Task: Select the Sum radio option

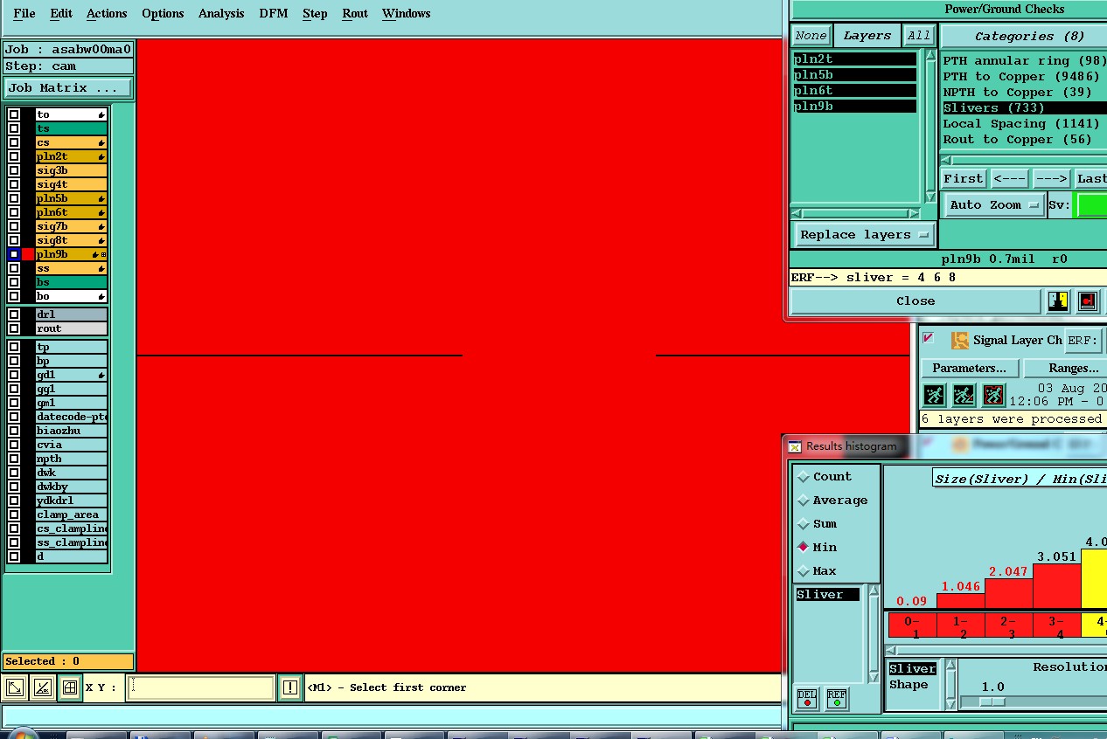Action: 804,524
